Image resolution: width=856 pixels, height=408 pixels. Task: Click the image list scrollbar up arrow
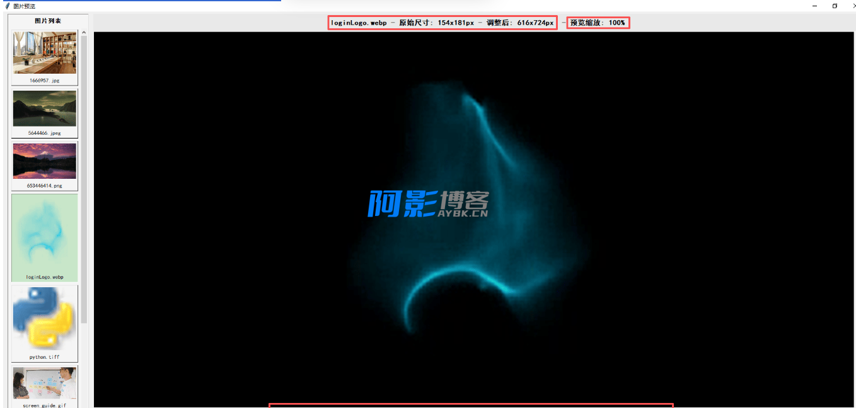tap(84, 33)
